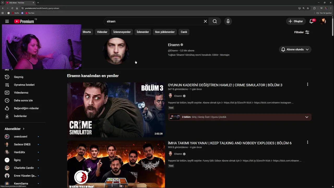Select the Canlı filter chip
The width and height of the screenshot is (334, 188).
(184, 32)
